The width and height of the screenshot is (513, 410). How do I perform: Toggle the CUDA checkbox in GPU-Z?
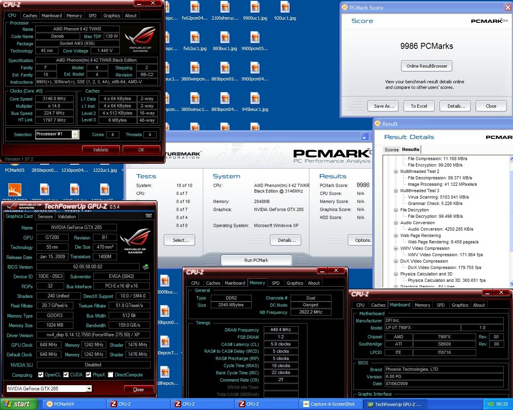pyautogui.click(x=66, y=375)
